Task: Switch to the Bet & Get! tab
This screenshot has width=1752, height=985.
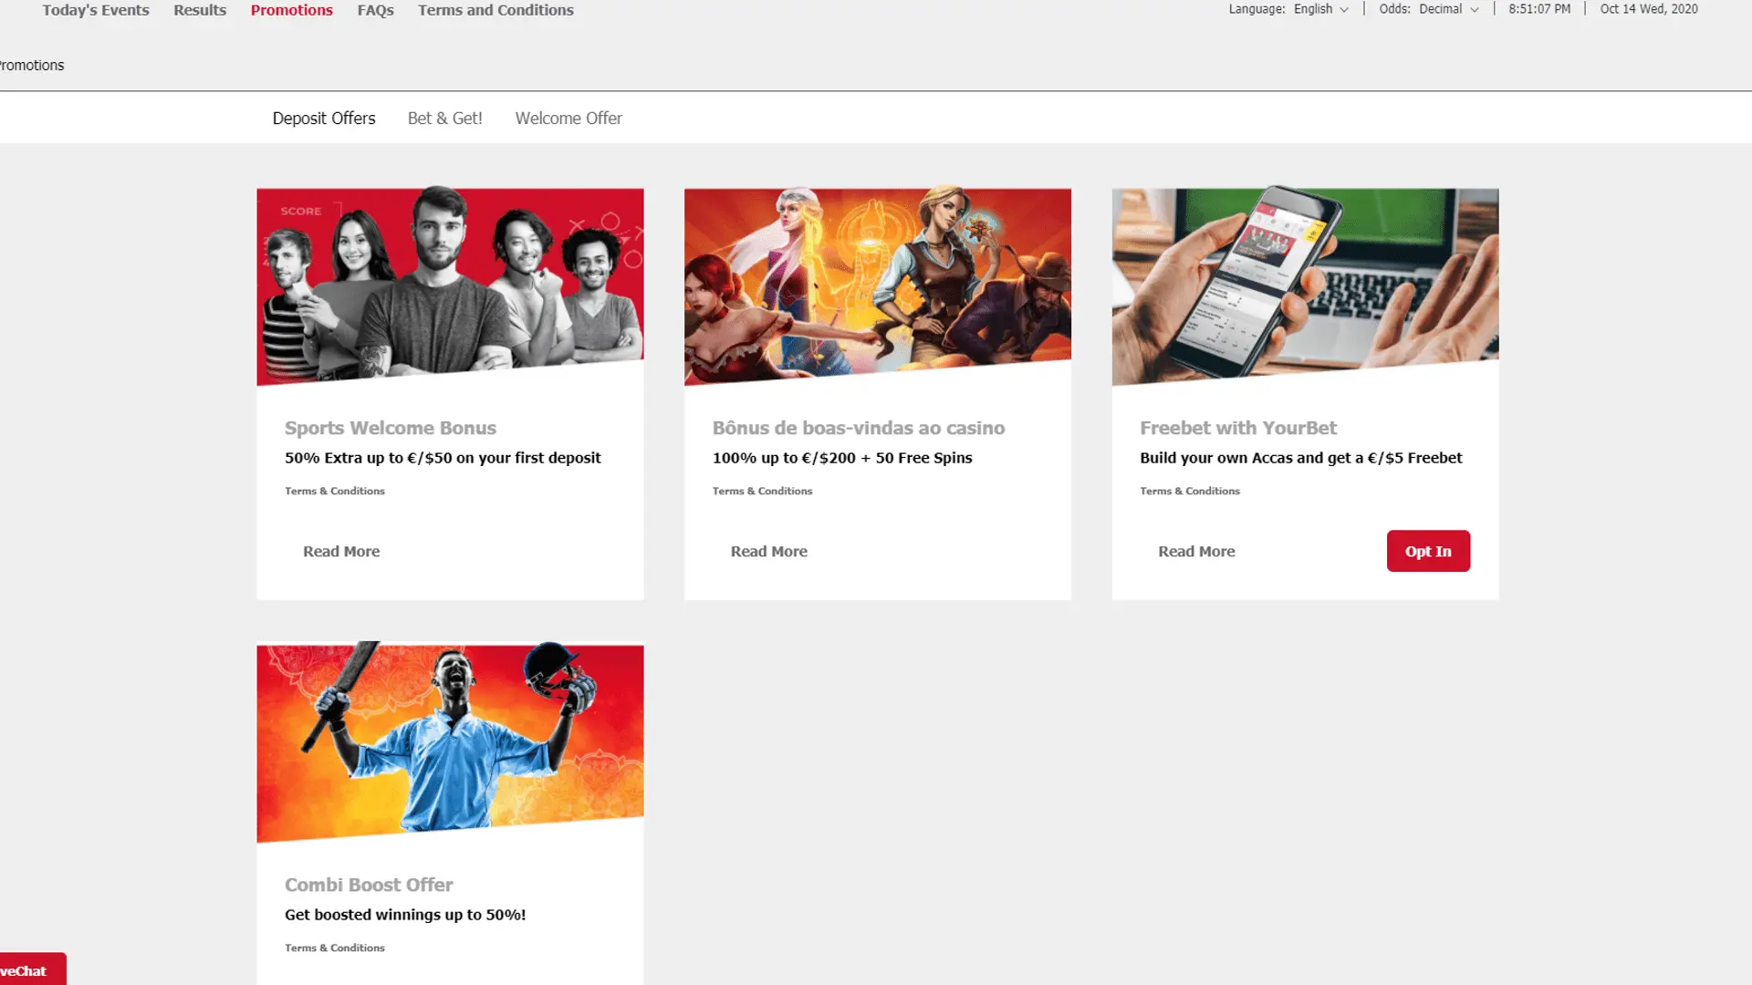Action: (x=444, y=119)
